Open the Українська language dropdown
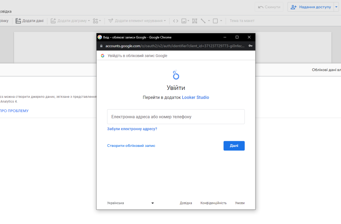This screenshot has width=341, height=224. point(130,203)
